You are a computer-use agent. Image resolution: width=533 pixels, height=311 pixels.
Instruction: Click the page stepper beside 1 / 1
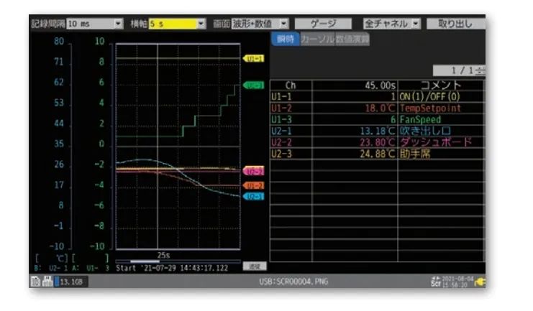480,70
